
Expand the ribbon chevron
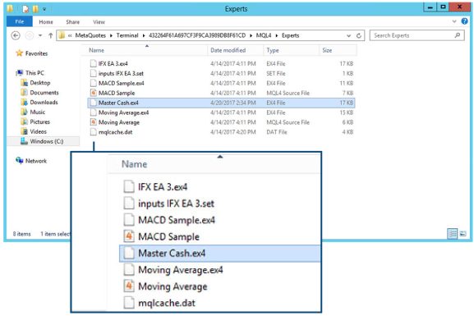coord(454,21)
